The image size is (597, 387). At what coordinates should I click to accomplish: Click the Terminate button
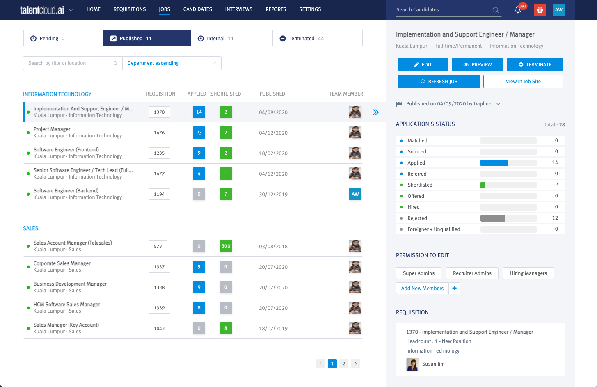tap(535, 65)
